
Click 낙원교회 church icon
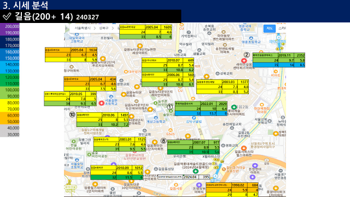180,51
